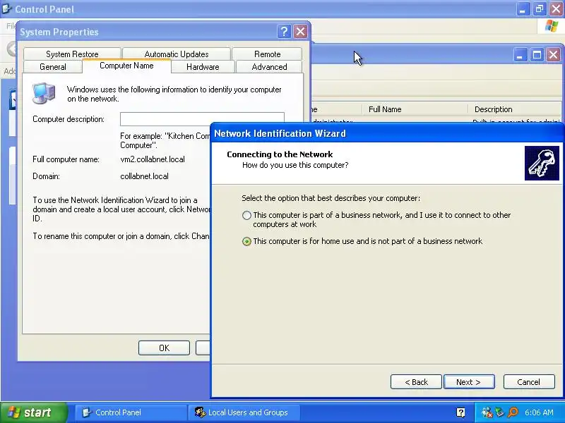Click the magnifier tray icon
The width and height of the screenshot is (565, 423).
[513, 412]
